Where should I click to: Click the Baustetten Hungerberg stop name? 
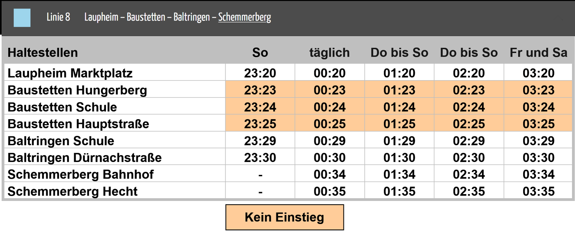point(77,90)
